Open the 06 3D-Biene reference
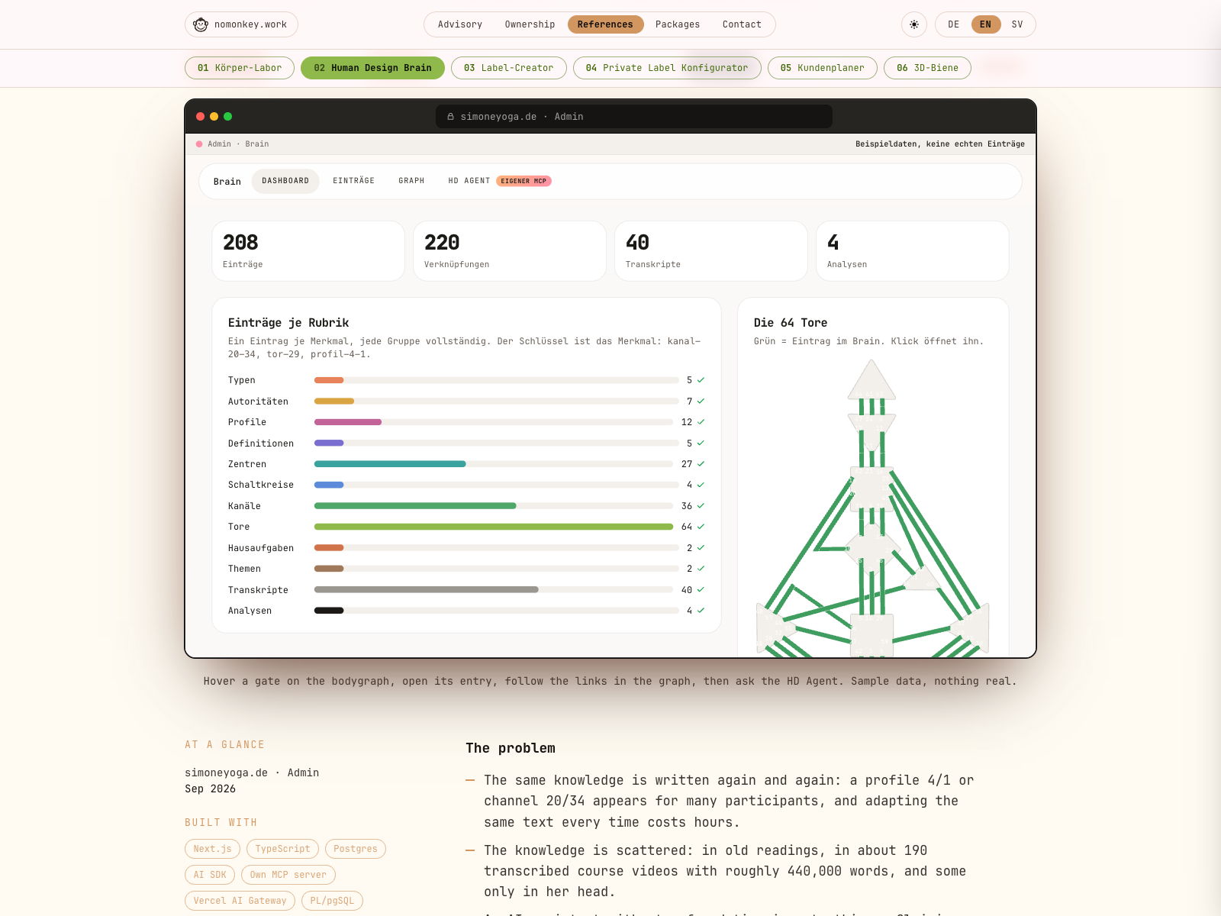This screenshot has width=1221, height=916. [927, 68]
